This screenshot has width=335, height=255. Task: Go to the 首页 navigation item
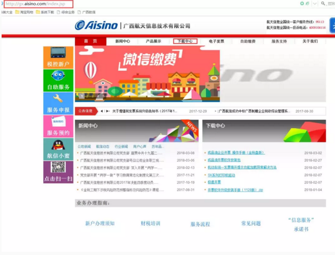pyautogui.click(x=91, y=41)
